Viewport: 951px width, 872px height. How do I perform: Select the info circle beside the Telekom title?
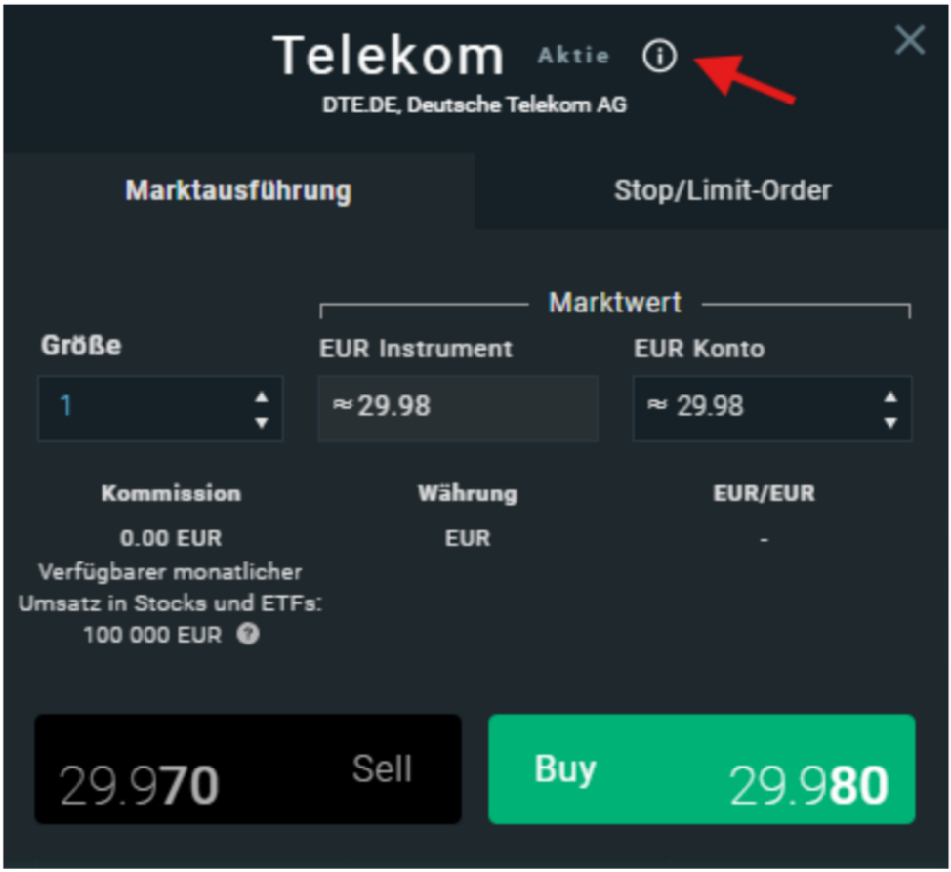[x=661, y=57]
